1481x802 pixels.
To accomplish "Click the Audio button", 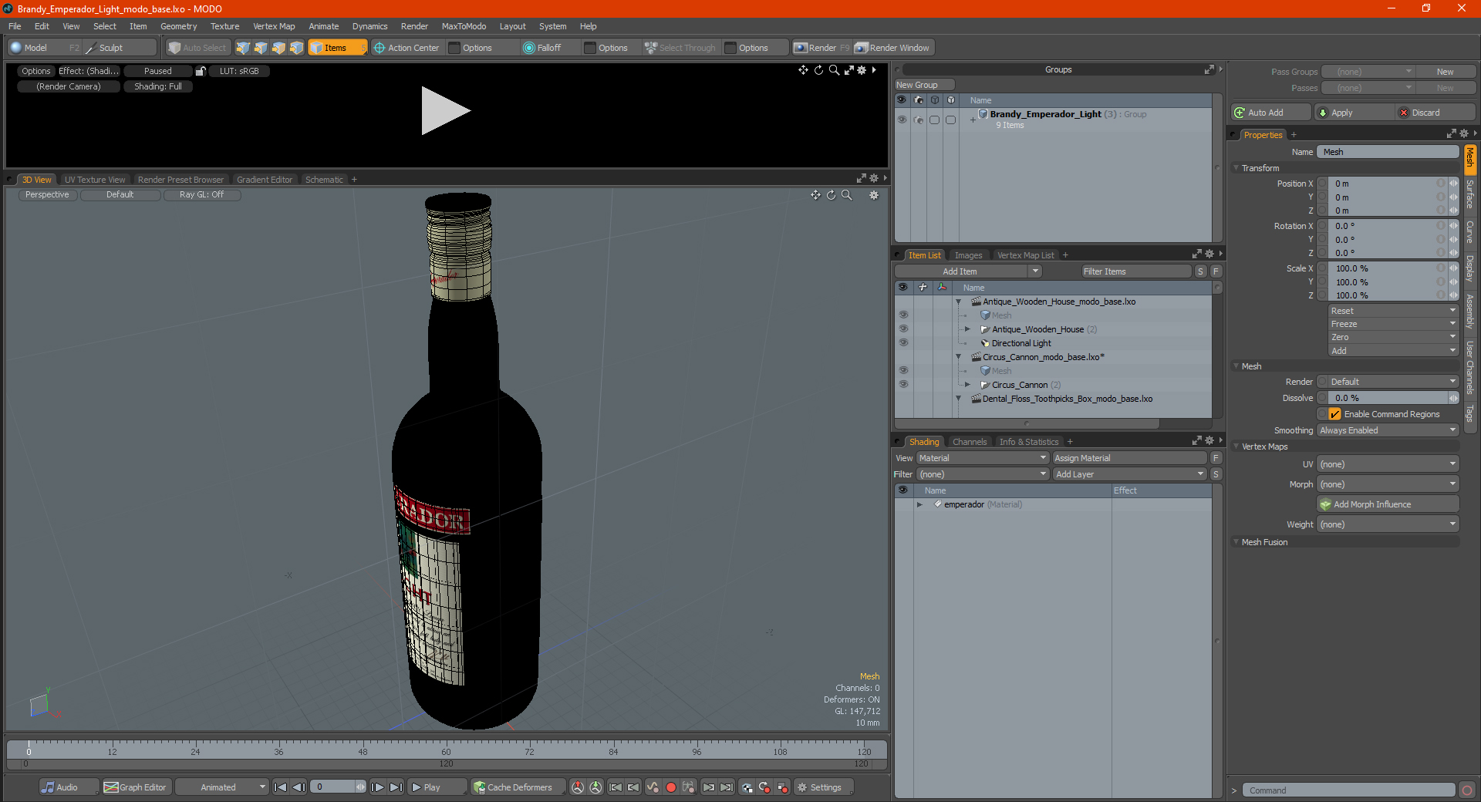I will (67, 787).
